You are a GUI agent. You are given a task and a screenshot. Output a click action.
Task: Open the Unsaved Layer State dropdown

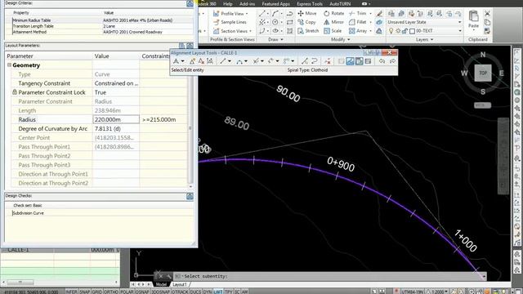point(459,22)
